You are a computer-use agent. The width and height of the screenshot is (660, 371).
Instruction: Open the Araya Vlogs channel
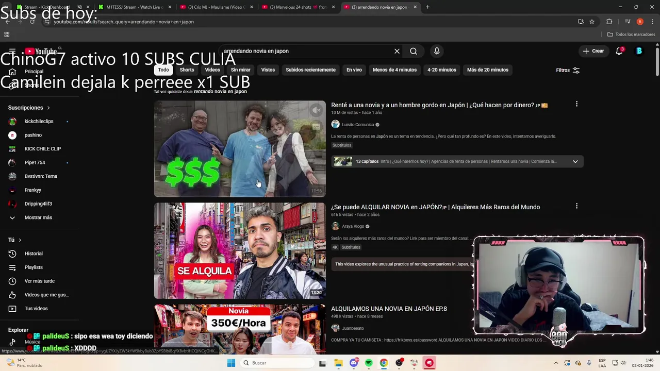tap(353, 226)
